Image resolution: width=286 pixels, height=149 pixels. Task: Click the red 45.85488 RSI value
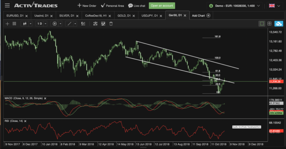[276, 131]
